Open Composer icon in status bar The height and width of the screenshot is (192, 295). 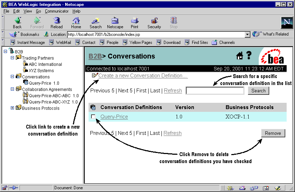[x=278, y=188]
